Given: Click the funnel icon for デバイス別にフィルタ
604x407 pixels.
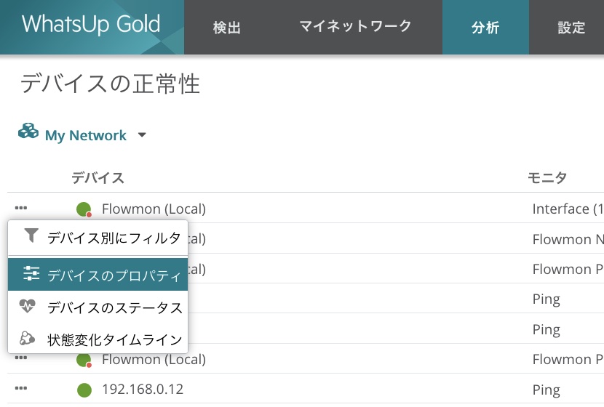Looking at the screenshot, I should (31, 235).
